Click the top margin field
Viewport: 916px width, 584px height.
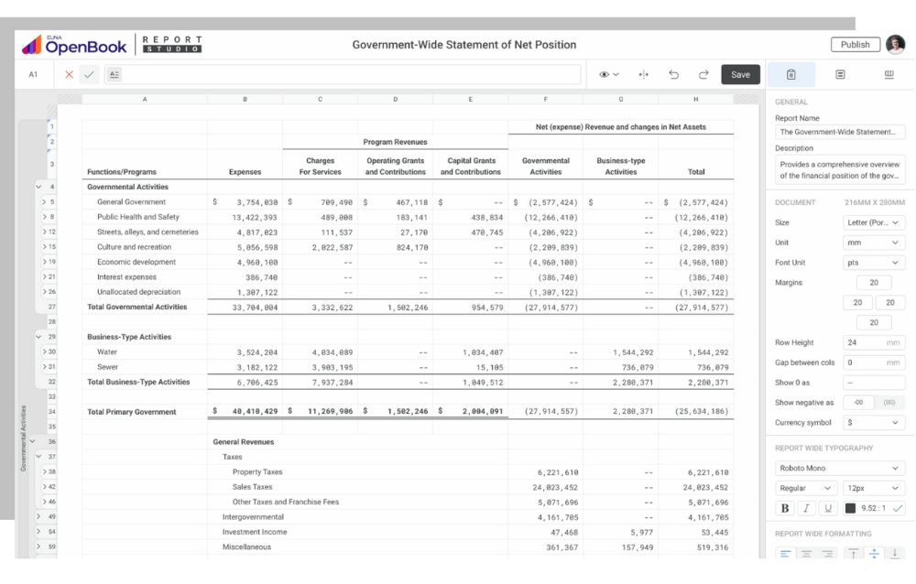pyautogui.click(x=874, y=283)
